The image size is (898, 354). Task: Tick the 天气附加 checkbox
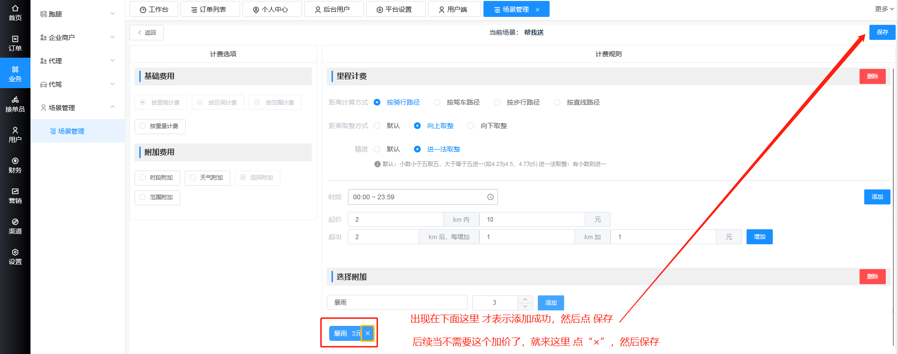point(193,177)
